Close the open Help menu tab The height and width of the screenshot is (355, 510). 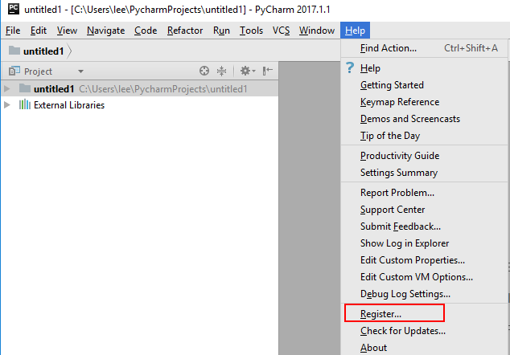(x=356, y=31)
